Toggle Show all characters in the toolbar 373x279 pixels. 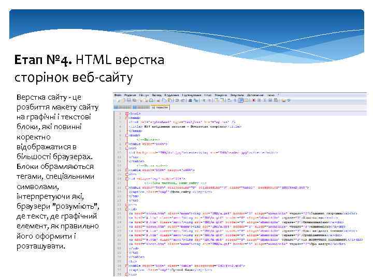pyautogui.click(x=235, y=101)
